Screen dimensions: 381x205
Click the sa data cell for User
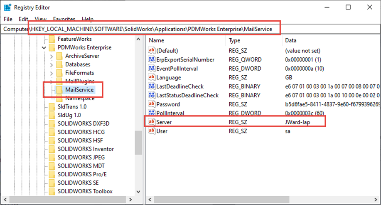click(288, 131)
